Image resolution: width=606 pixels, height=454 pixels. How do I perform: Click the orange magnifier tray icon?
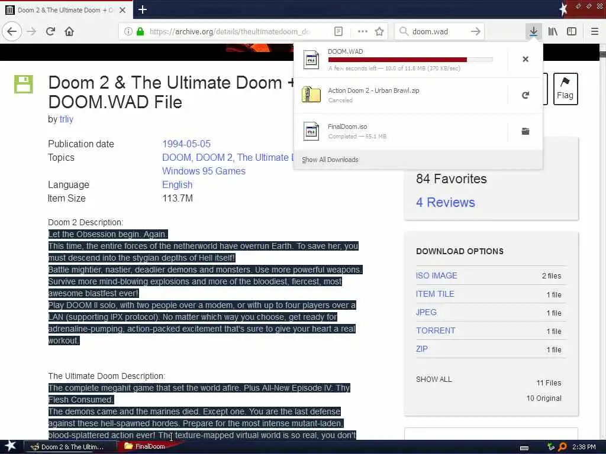click(562, 447)
